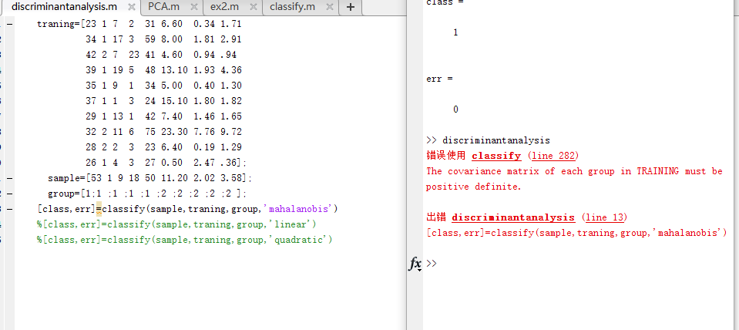Open the classify error link
739x330 pixels.
(496, 156)
